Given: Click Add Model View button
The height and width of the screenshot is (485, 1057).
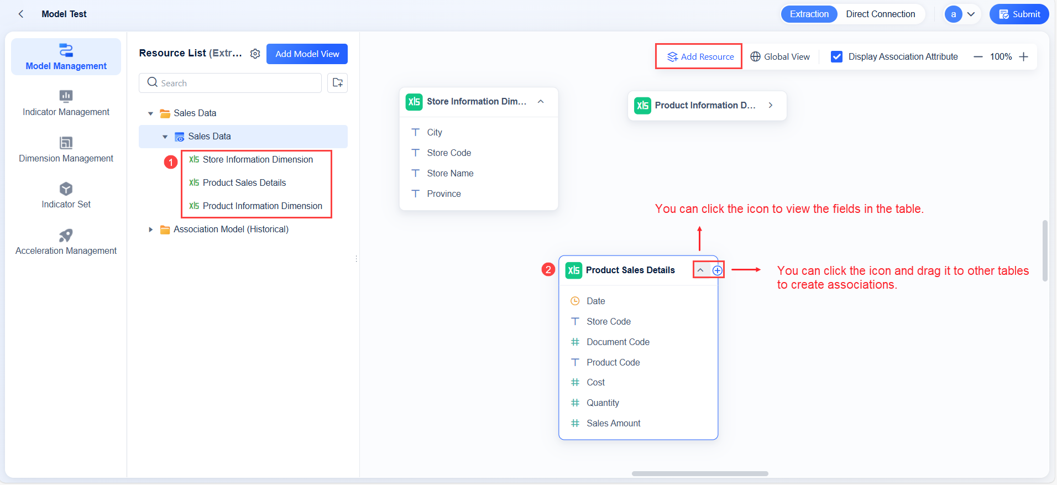Looking at the screenshot, I should [x=307, y=54].
